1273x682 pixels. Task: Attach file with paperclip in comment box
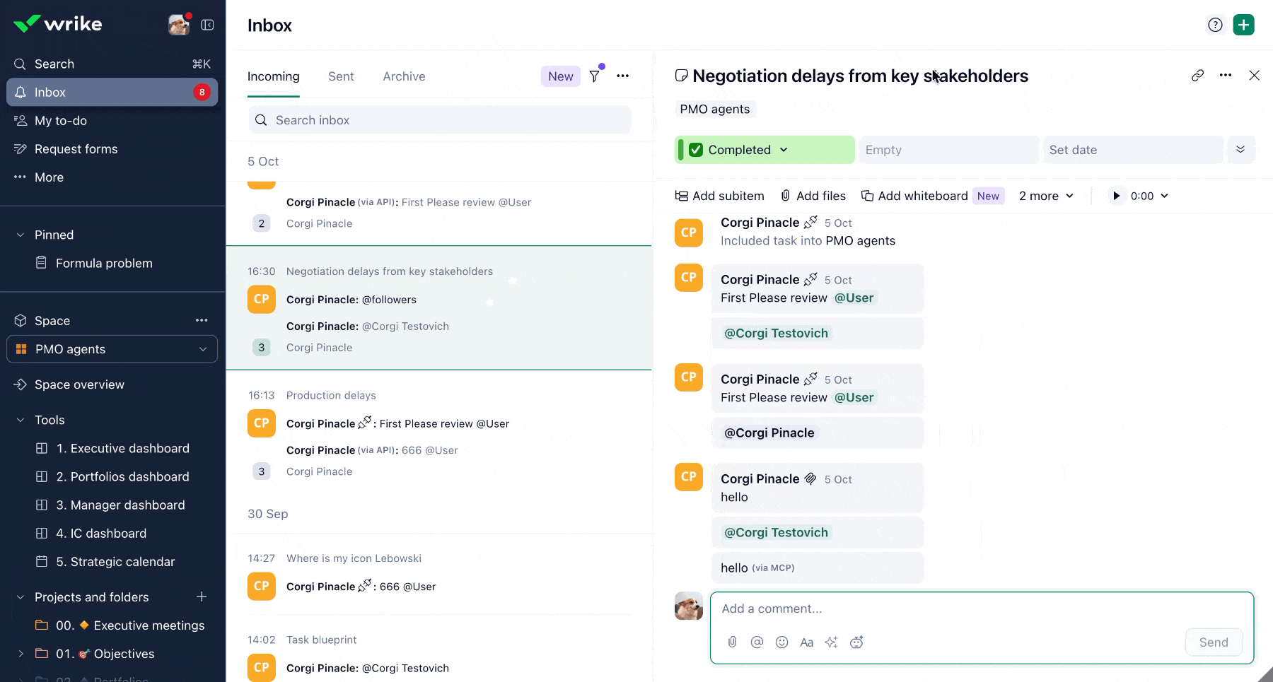(732, 642)
